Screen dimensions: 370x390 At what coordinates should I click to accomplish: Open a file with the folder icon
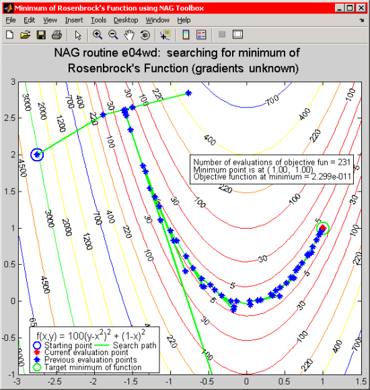click(25, 34)
